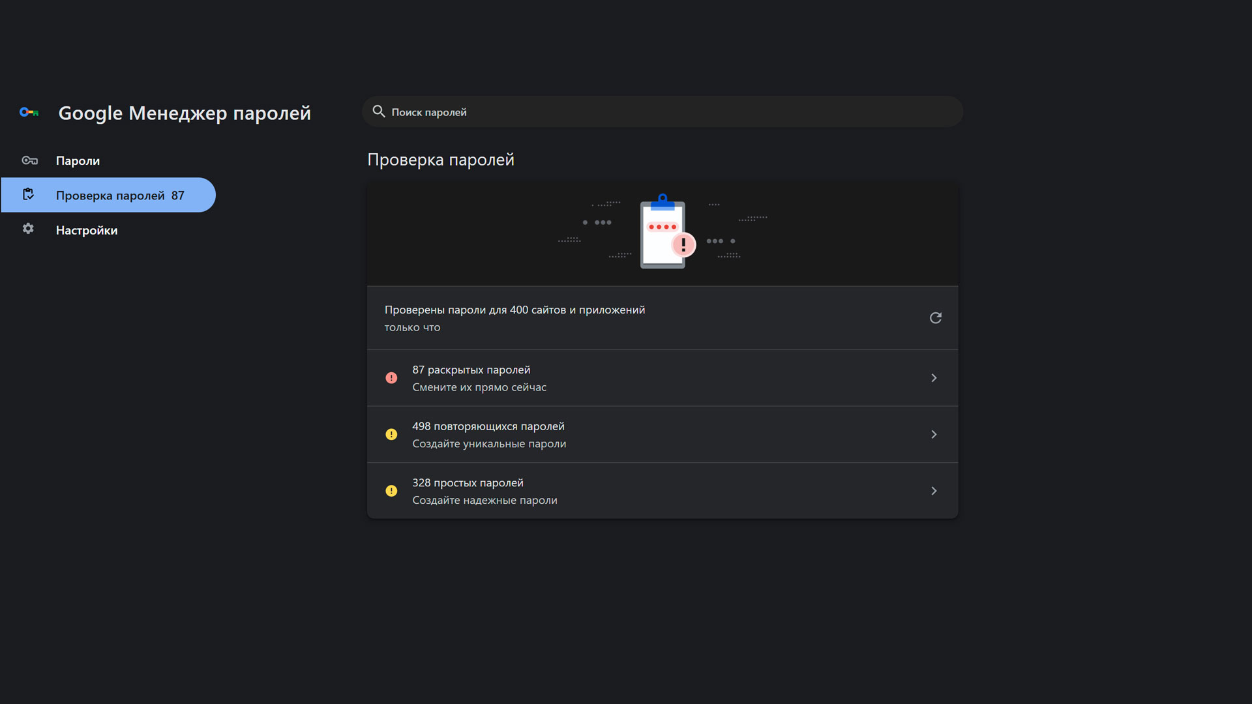Screen dimensions: 1252x704
Task: Click the yellow warning icon for reused passwords
Action: pyautogui.click(x=391, y=435)
